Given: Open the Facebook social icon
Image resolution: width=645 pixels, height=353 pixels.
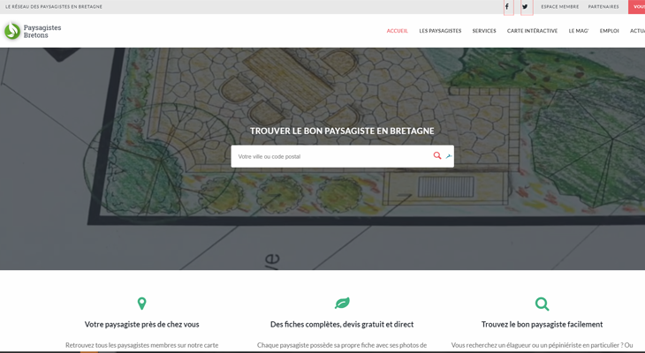Looking at the screenshot, I should click(508, 7).
